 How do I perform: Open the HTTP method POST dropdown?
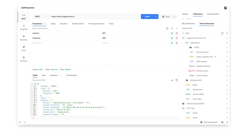tap(41, 17)
